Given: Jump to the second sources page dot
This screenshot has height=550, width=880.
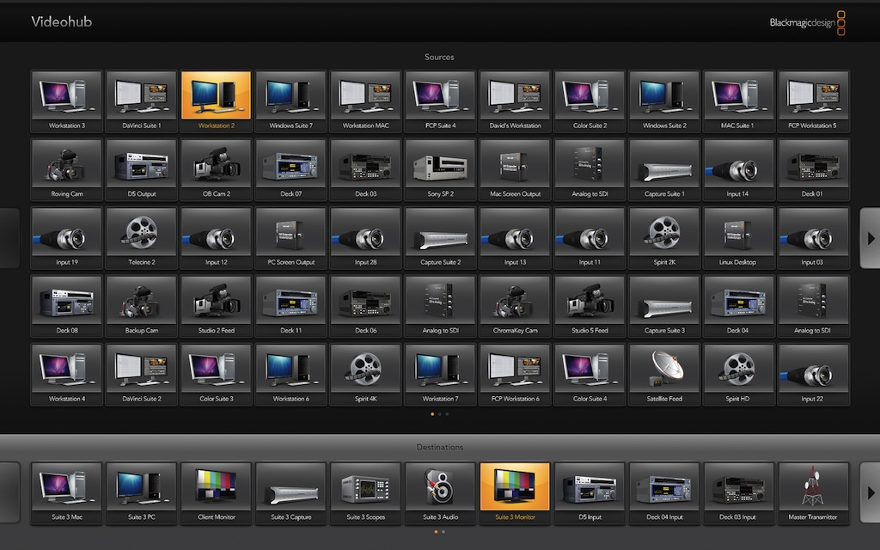Looking at the screenshot, I should (x=439, y=414).
